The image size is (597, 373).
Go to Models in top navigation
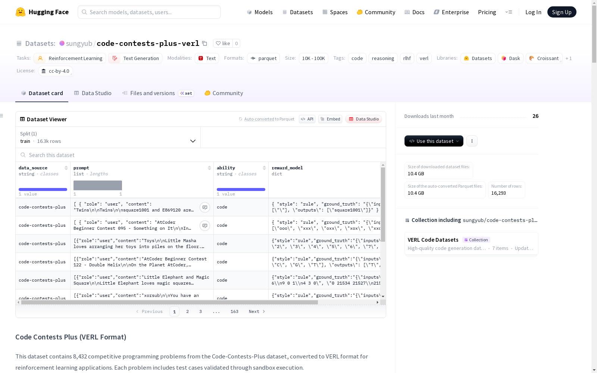(x=260, y=12)
